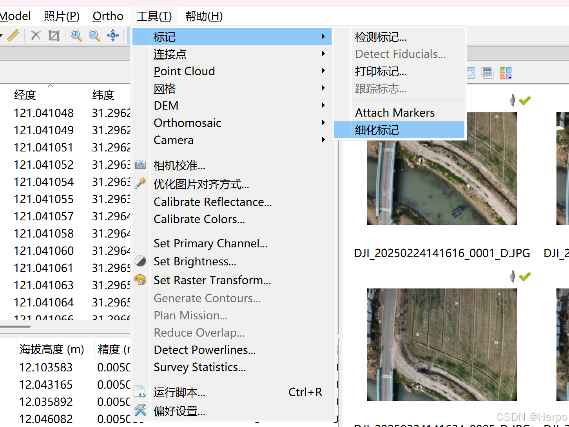Viewport: 569px width, 427px height.
Task: Expand the 网格 submenu
Action: (x=323, y=88)
